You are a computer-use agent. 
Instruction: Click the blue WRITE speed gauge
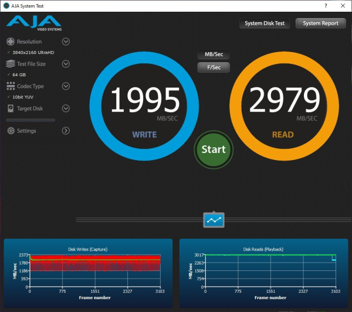pos(144,106)
